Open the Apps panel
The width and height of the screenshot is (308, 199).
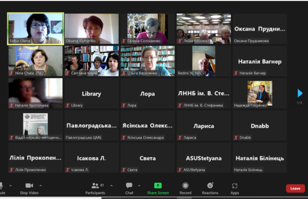[x=234, y=186]
